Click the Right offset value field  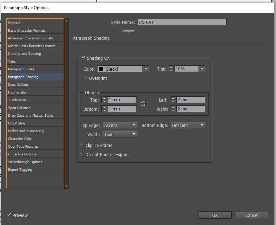coord(191,109)
